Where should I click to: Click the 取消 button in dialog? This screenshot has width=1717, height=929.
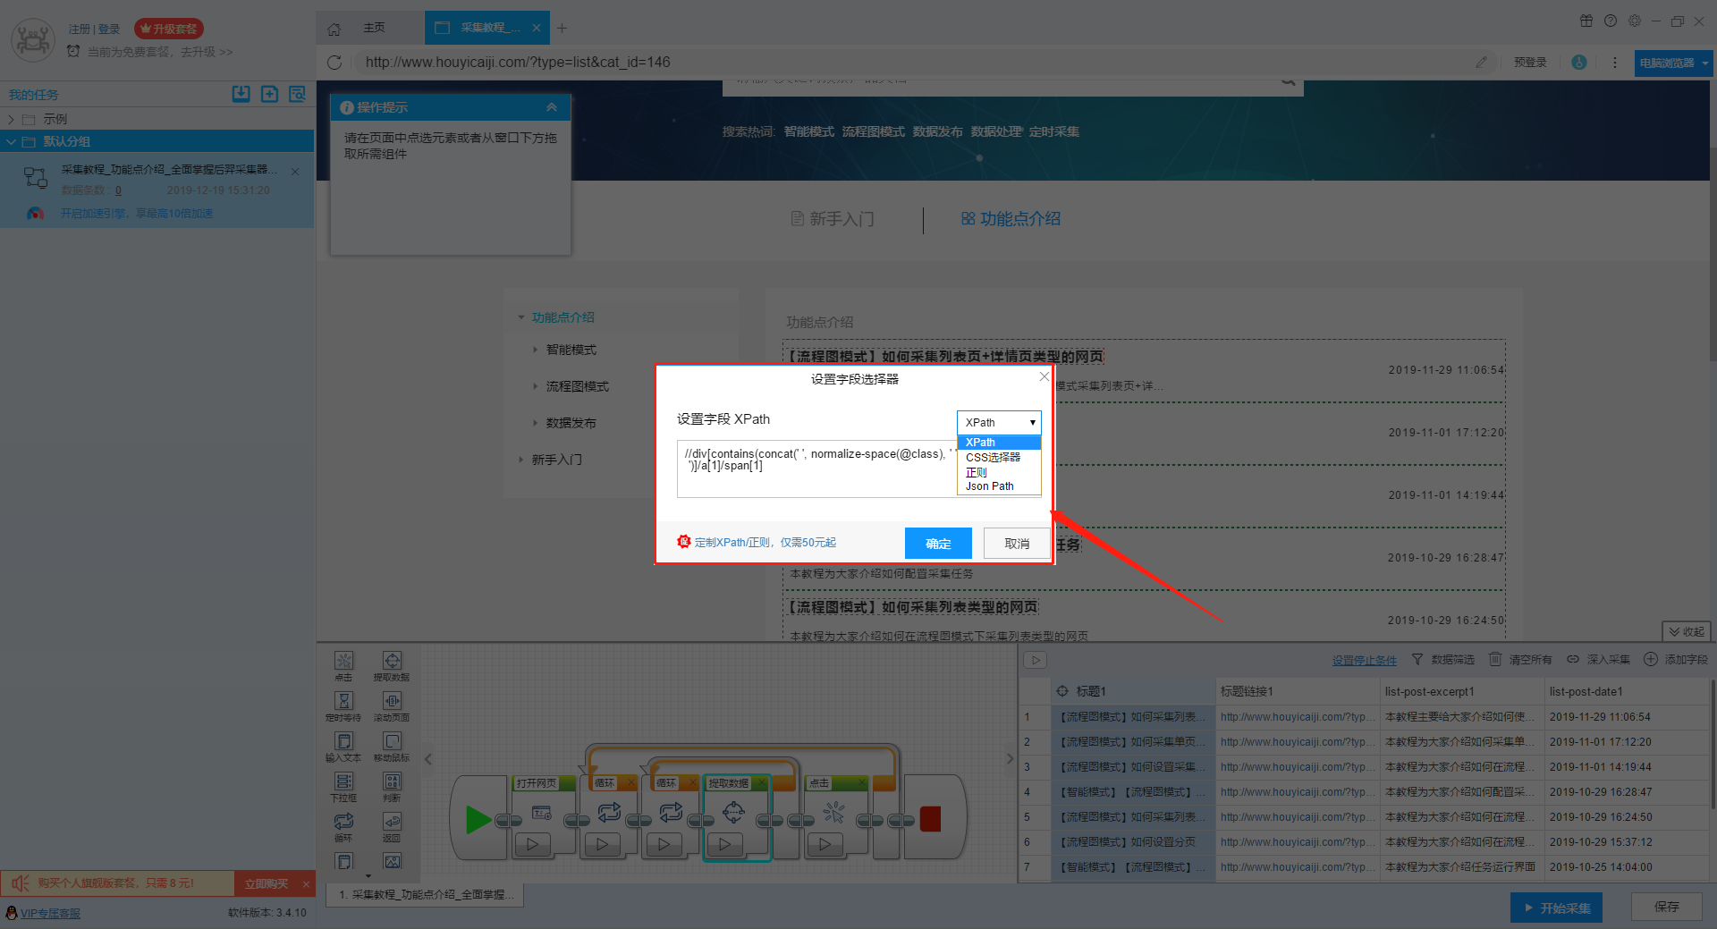(x=1017, y=543)
